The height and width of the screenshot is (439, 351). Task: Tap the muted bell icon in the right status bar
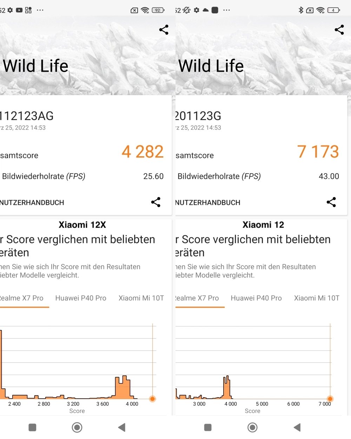(x=187, y=10)
